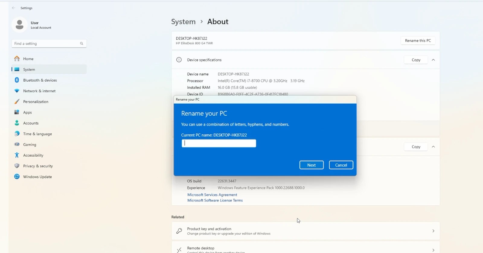Copy the device specifications
Viewport: 483px width, 253px height.
pyautogui.click(x=416, y=60)
